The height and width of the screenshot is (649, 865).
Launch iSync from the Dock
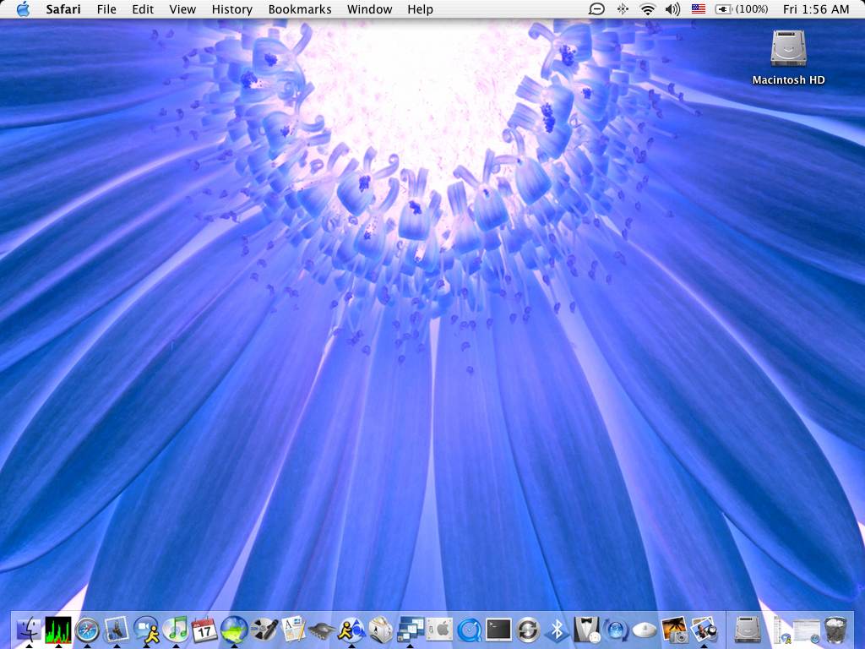pos(527,629)
